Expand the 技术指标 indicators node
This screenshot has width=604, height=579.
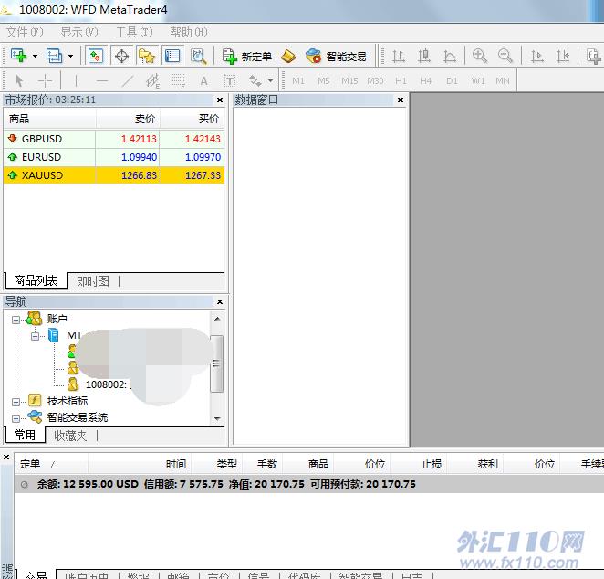16,402
